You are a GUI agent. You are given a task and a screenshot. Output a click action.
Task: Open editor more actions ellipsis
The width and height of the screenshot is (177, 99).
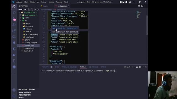(145, 6)
